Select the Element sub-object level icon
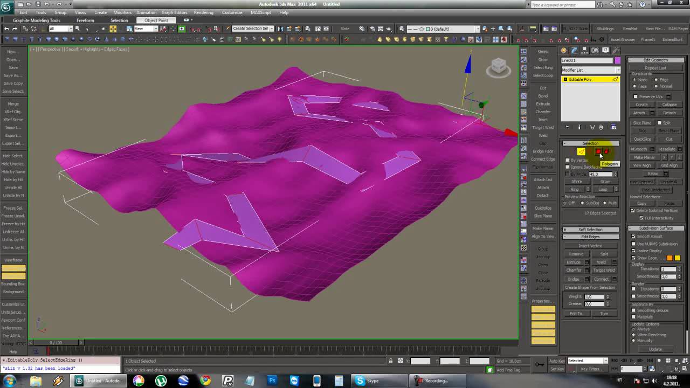The height and width of the screenshot is (388, 690). click(x=607, y=152)
